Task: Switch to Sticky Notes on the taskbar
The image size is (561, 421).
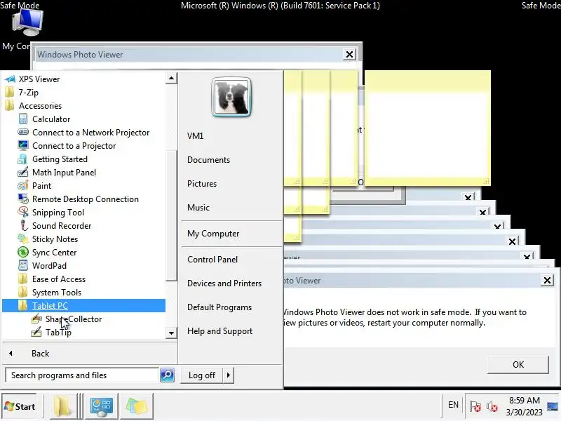Action: (136, 406)
